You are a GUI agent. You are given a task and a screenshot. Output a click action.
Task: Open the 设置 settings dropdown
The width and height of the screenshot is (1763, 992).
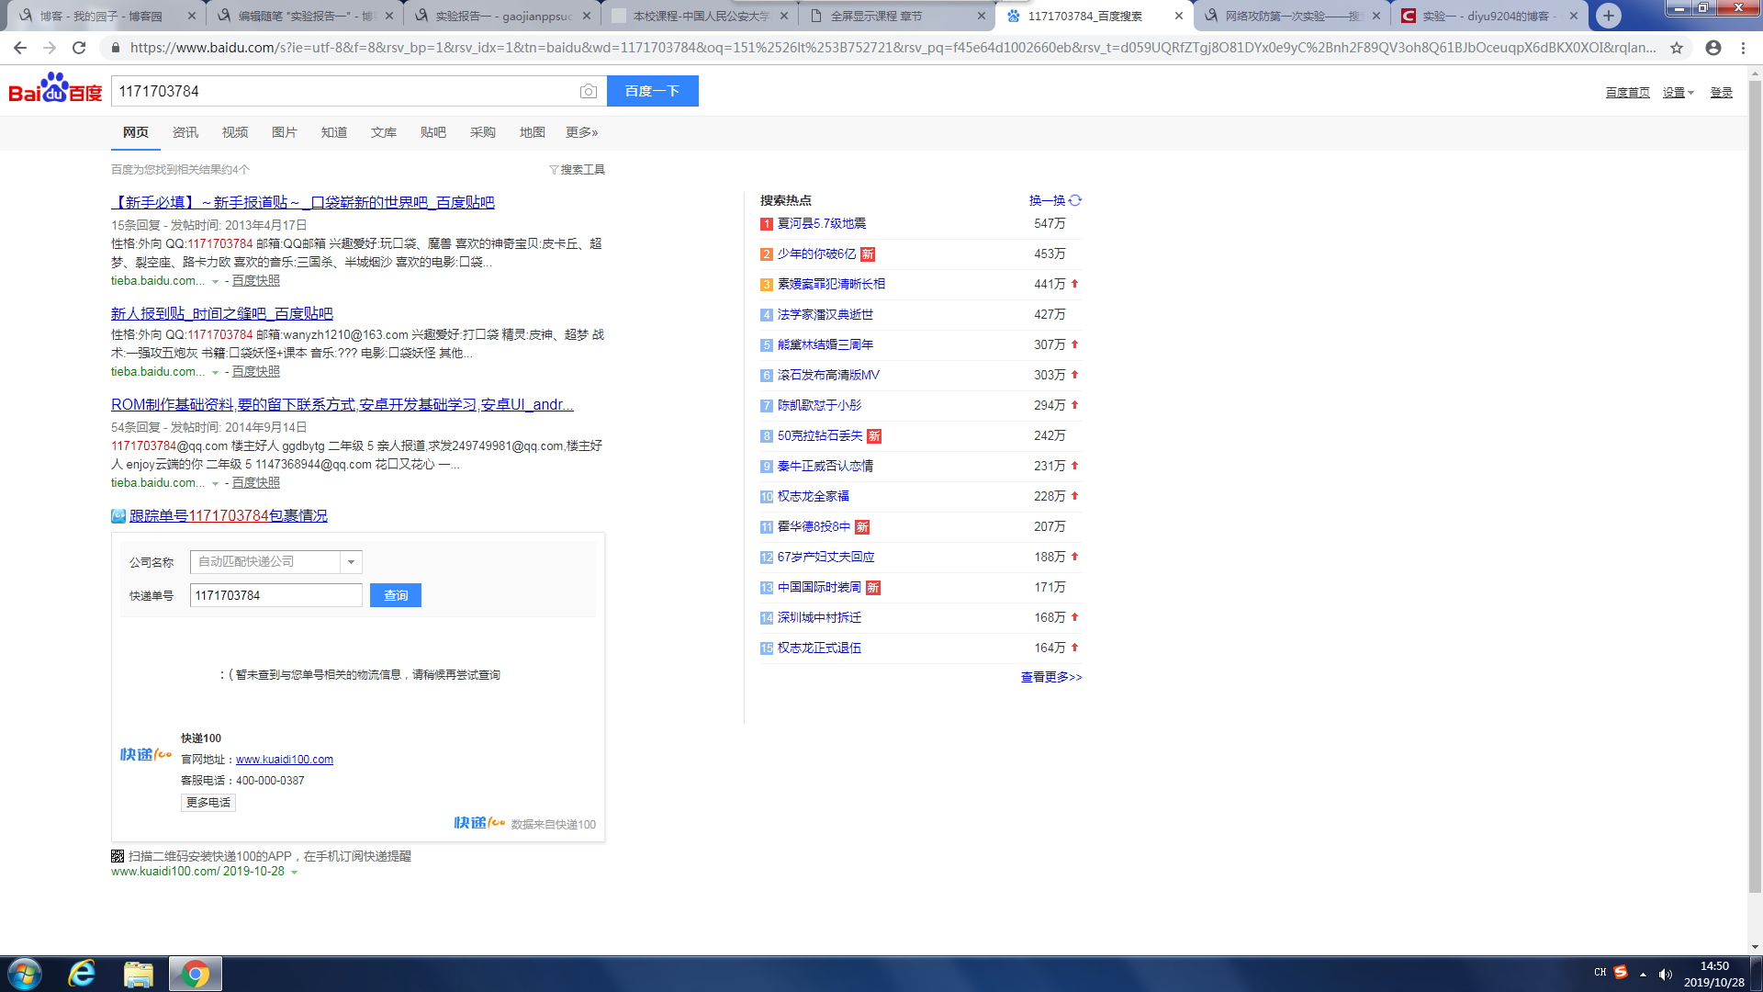pyautogui.click(x=1678, y=93)
